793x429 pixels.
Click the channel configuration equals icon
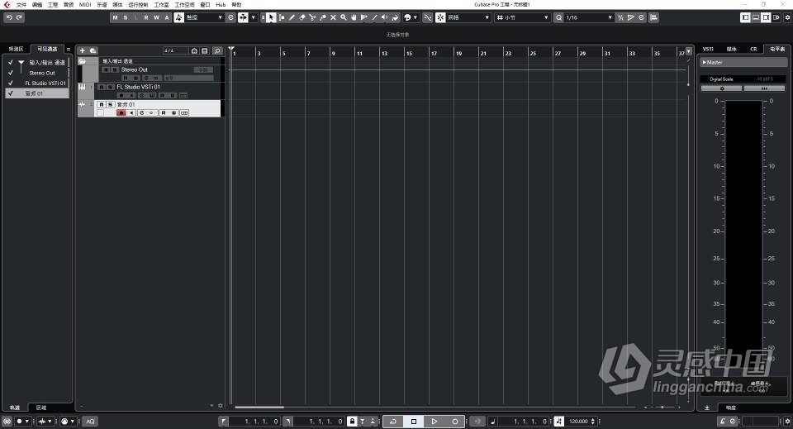click(x=69, y=49)
